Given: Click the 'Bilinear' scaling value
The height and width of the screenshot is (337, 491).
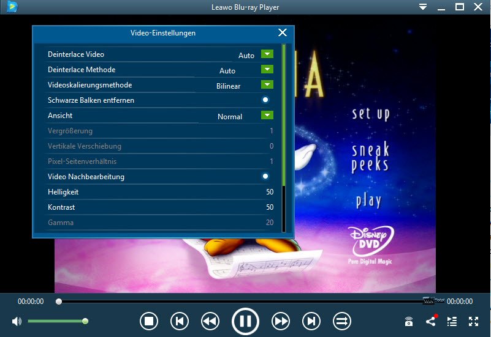Looking at the screenshot, I should (228, 86).
